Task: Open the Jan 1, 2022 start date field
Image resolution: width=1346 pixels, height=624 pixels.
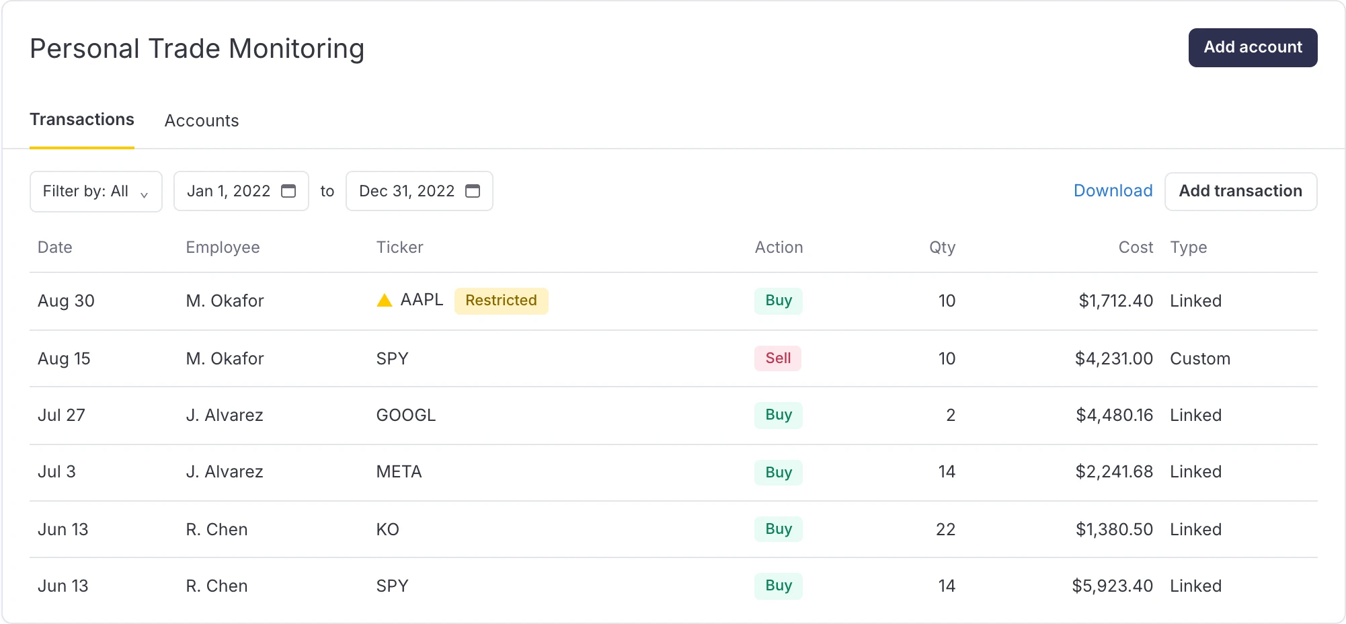Action: (x=241, y=191)
